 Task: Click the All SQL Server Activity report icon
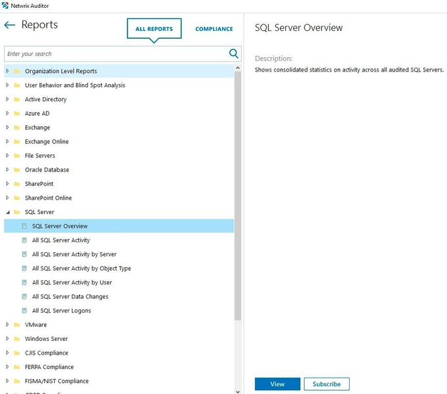point(24,240)
